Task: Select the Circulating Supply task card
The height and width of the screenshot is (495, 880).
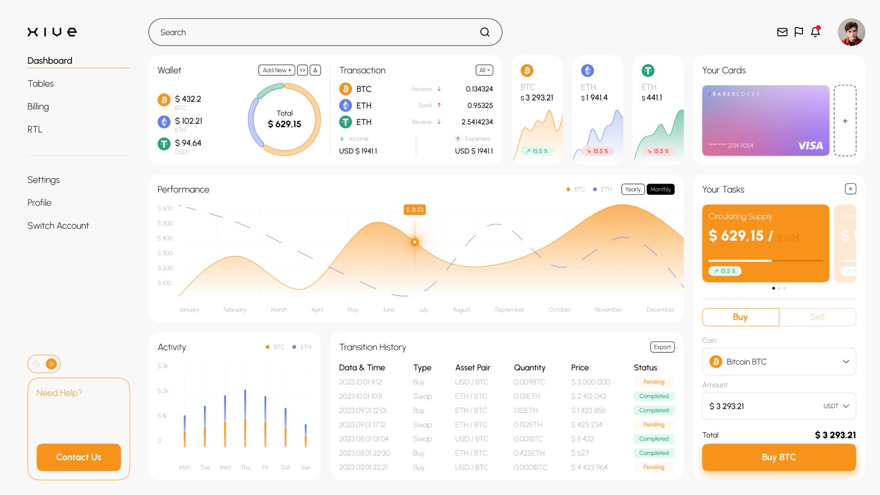Action: click(x=766, y=243)
